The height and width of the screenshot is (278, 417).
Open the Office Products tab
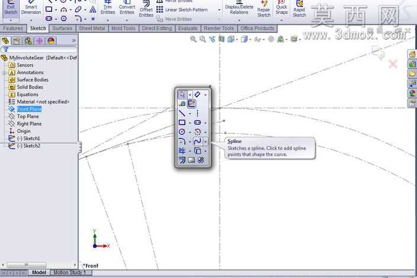257,28
